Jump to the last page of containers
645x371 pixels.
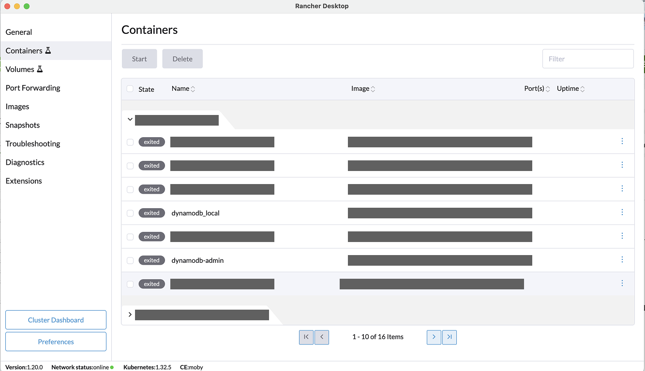pos(450,337)
